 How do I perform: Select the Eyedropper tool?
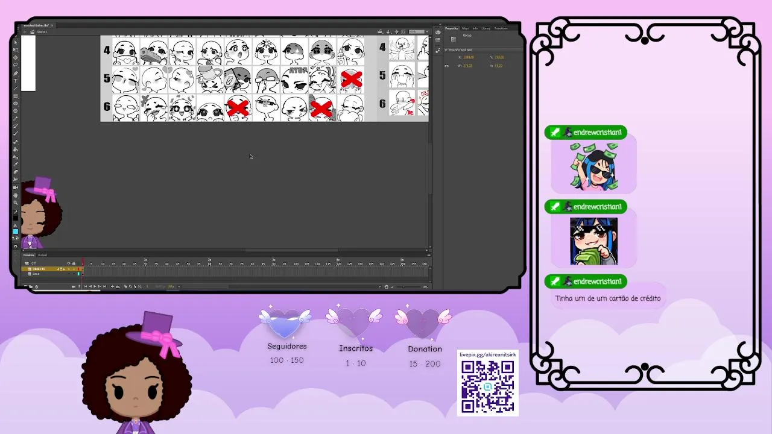16,164
